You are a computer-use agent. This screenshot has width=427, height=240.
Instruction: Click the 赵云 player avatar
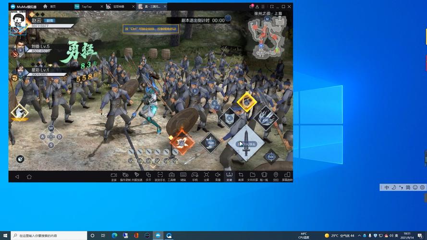click(x=18, y=23)
